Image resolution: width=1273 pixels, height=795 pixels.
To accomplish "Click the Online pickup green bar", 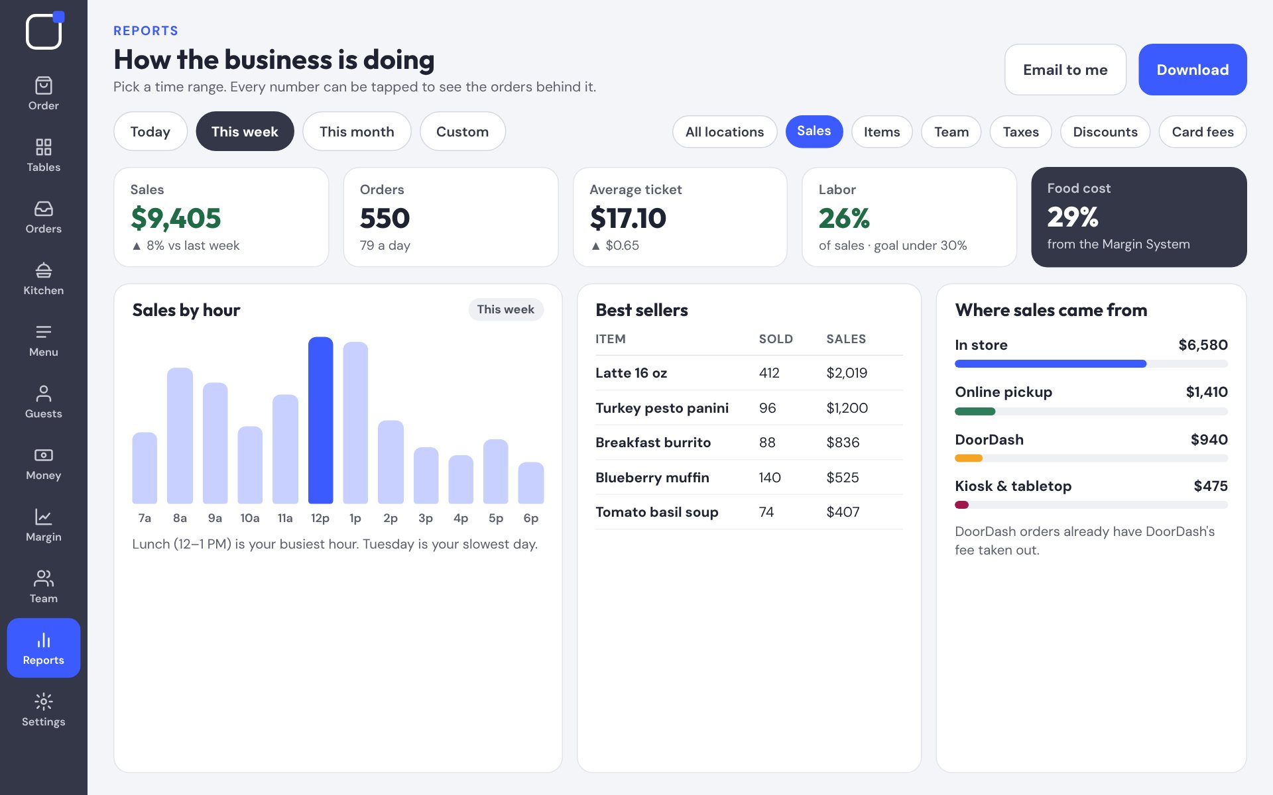I will click(x=975, y=411).
